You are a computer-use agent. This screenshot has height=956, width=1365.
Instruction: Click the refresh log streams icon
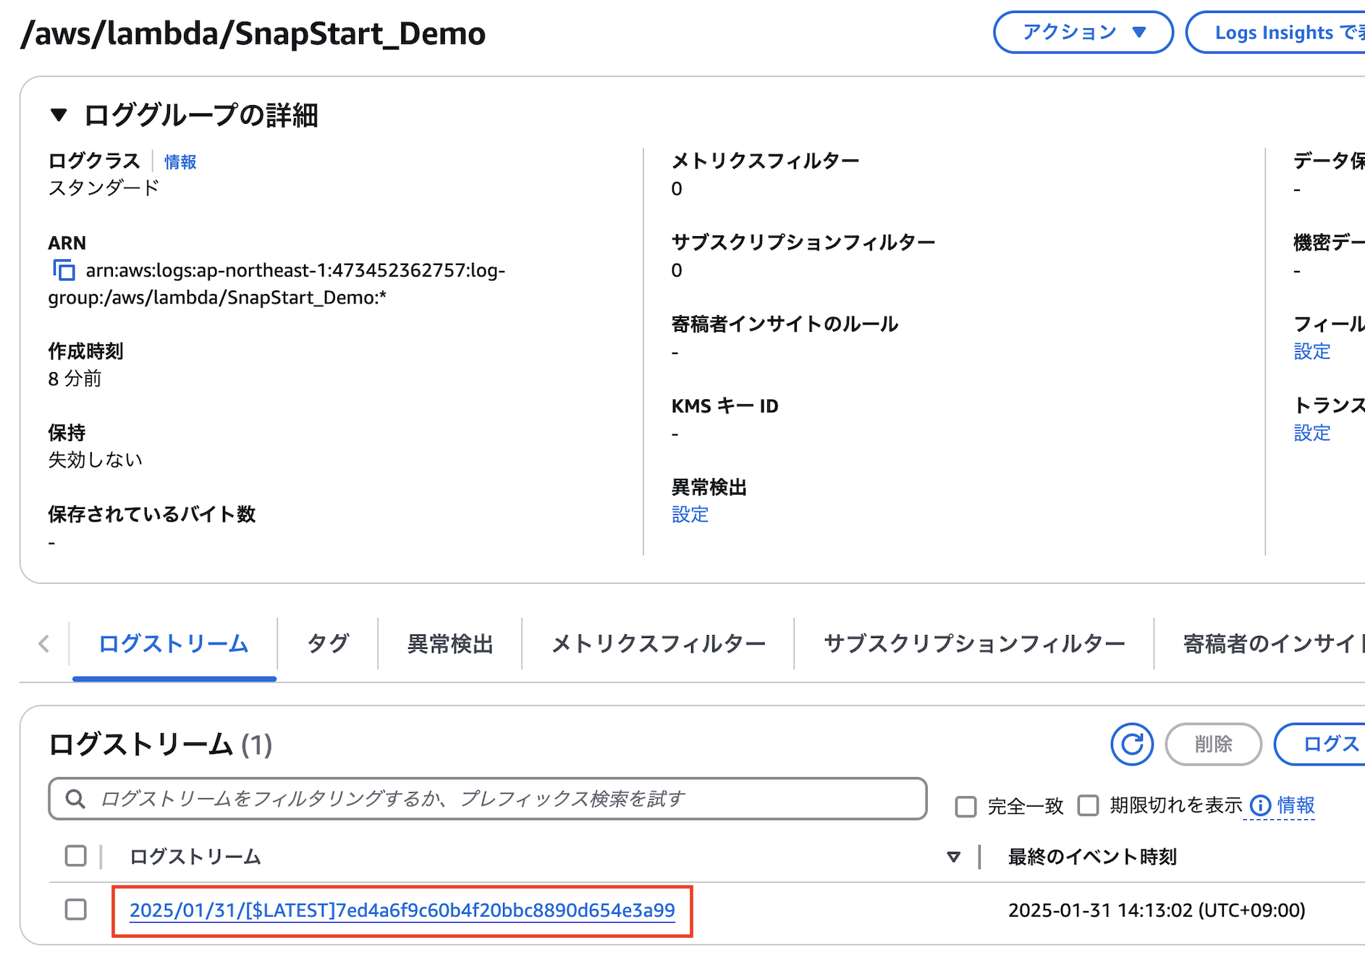click(x=1132, y=744)
